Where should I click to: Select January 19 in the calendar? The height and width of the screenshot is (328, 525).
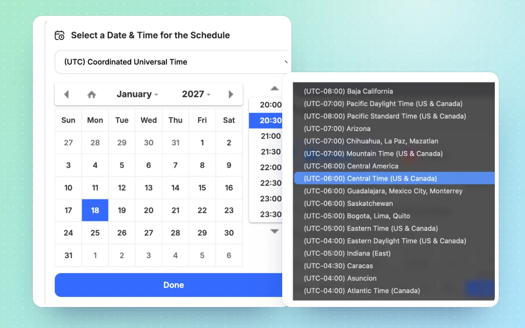122,210
